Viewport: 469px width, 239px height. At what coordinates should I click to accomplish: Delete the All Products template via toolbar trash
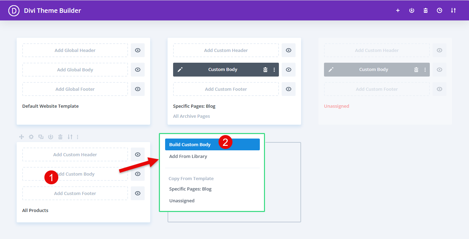60,137
